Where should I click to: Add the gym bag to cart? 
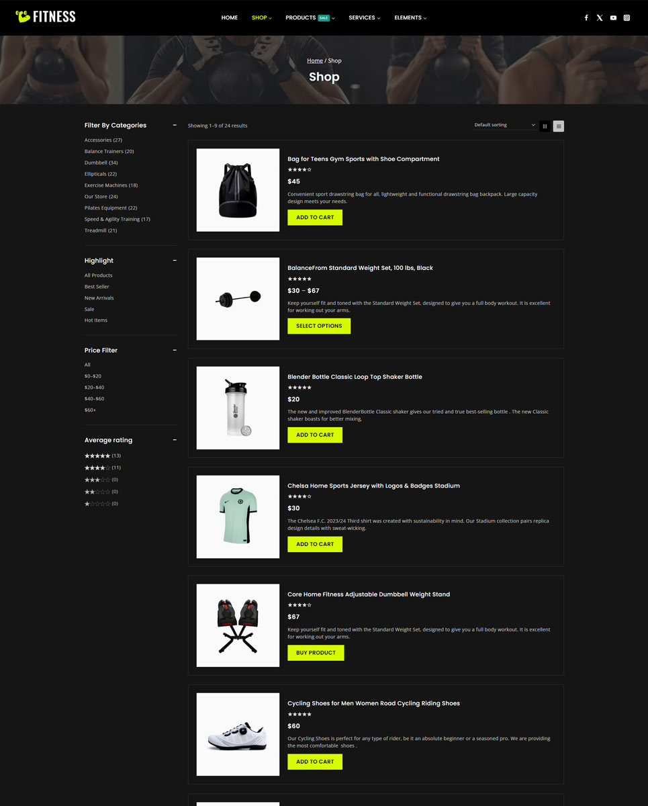tap(315, 217)
